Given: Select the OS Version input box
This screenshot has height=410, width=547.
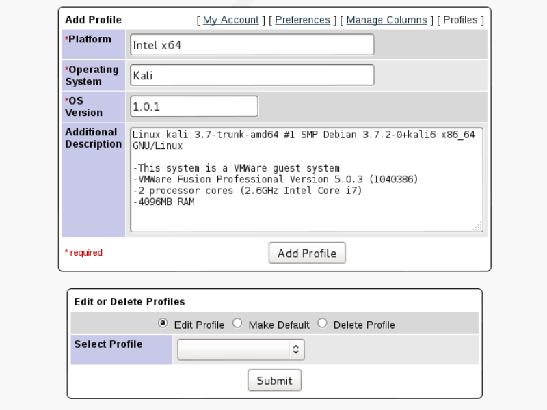Looking at the screenshot, I should (x=194, y=107).
